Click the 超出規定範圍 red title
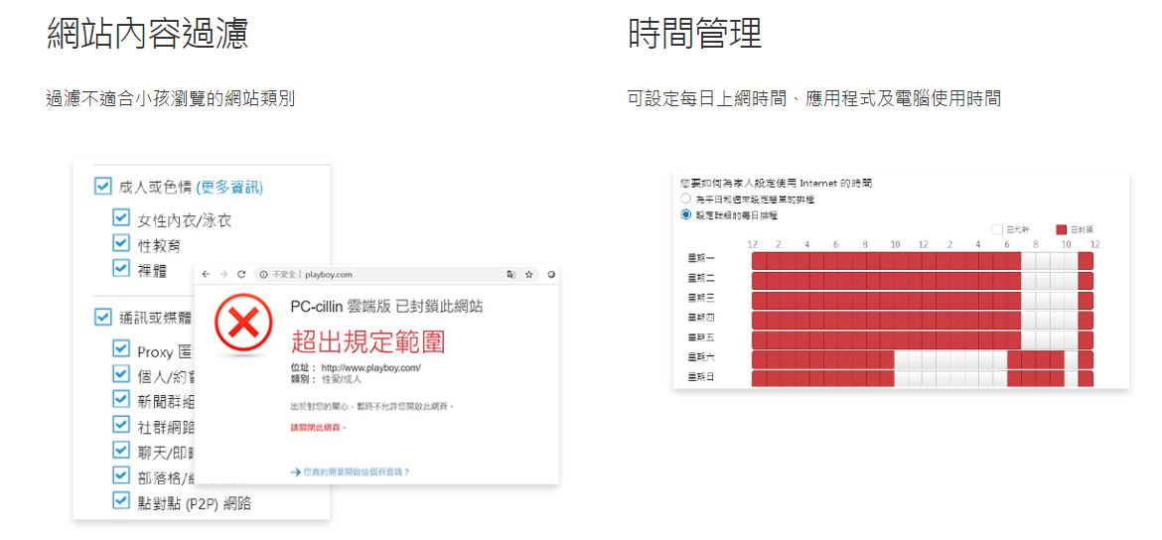1162x540 pixels. point(367,341)
